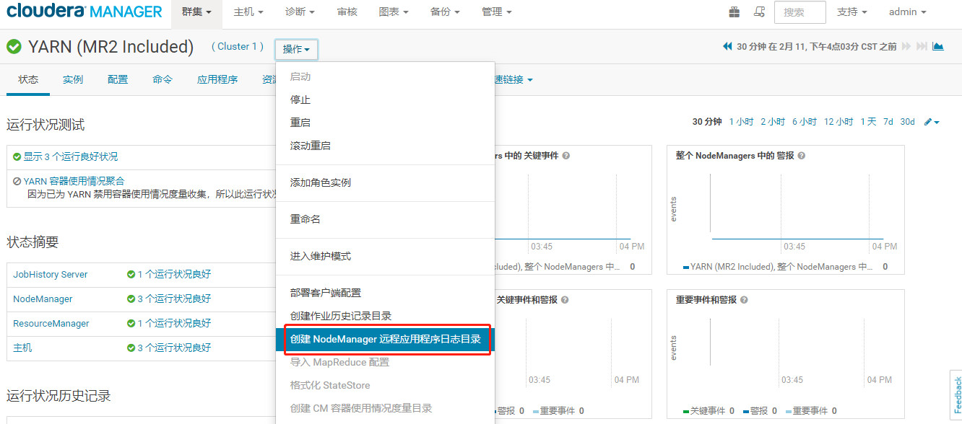Click the 搜索 search input field

coord(799,12)
